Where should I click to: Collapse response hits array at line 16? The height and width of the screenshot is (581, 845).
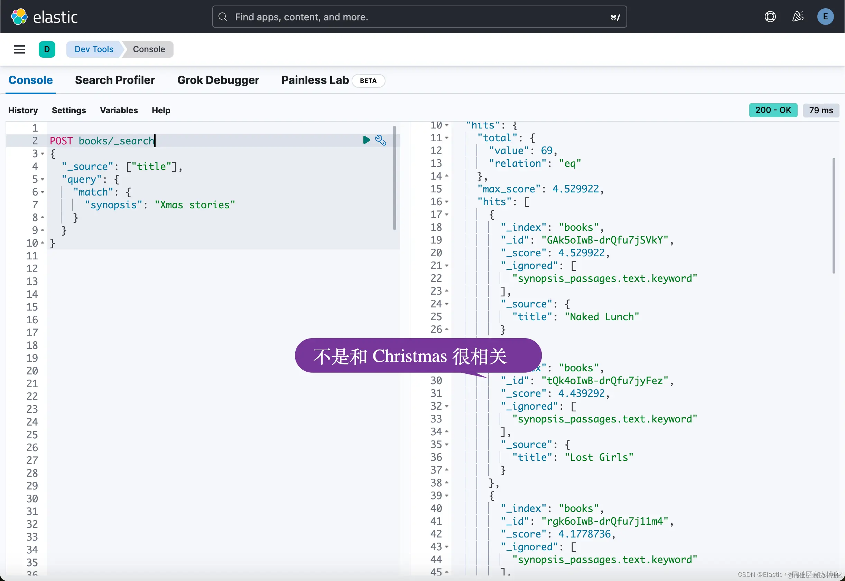447,202
